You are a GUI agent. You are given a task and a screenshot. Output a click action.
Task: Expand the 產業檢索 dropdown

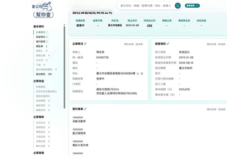point(192,6)
